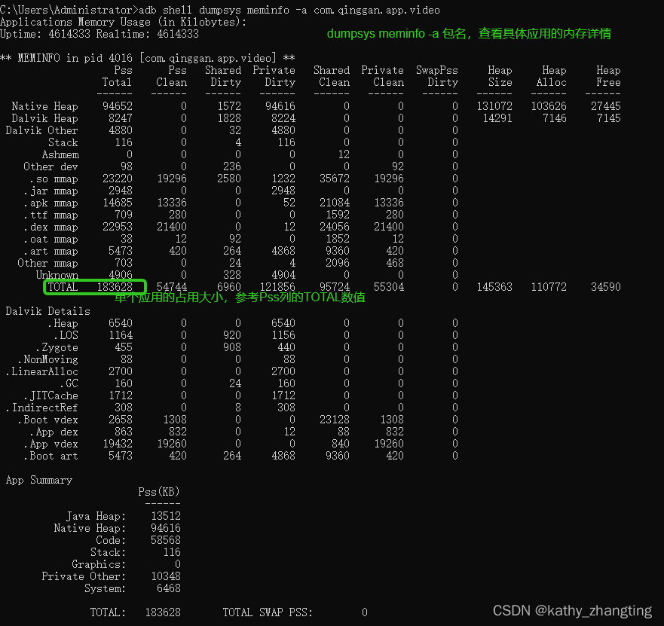
Task: Click the 'MEMINFO in pid 4016' header line
Action: point(148,58)
